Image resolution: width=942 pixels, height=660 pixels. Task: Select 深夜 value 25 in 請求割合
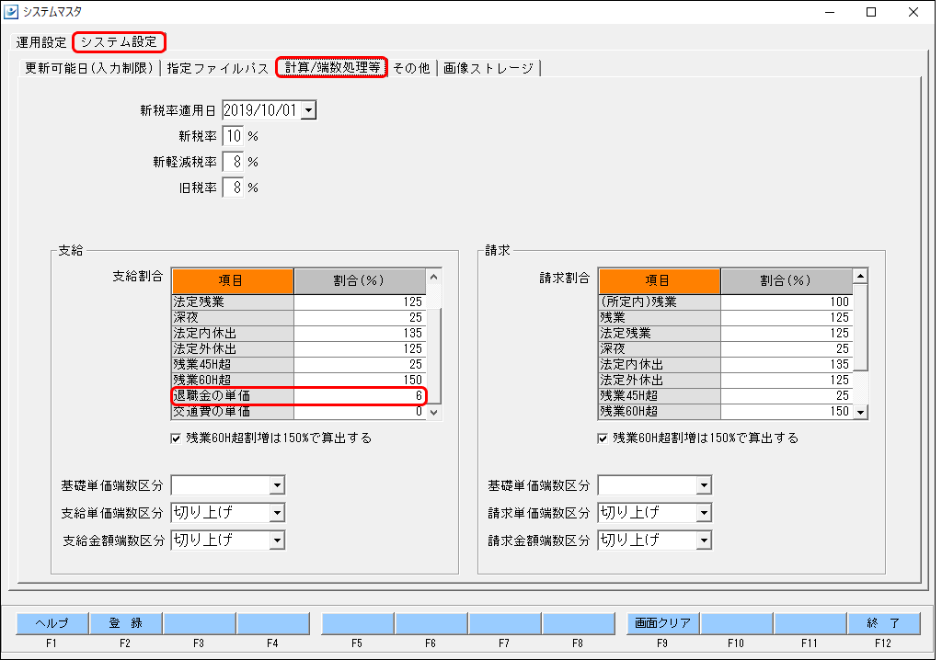(x=787, y=349)
